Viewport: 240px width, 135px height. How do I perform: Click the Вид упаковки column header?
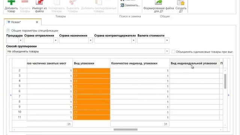click(x=91, y=63)
